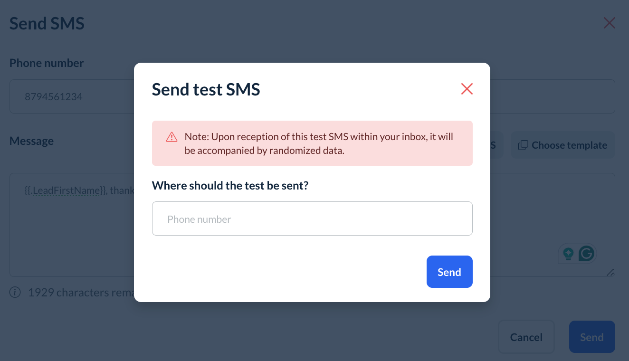Screen dimensions: 629x361
Task: Click the warning triangle icon in the note
Action: click(172, 137)
